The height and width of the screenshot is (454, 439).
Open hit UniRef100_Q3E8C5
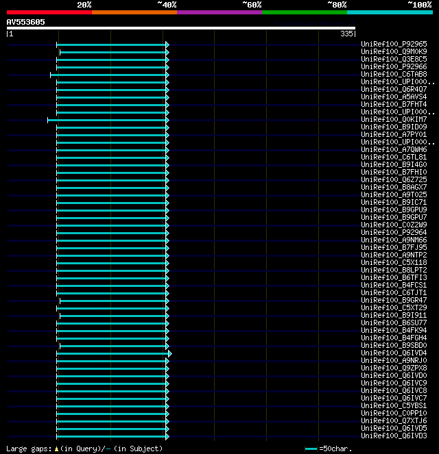pos(394,59)
